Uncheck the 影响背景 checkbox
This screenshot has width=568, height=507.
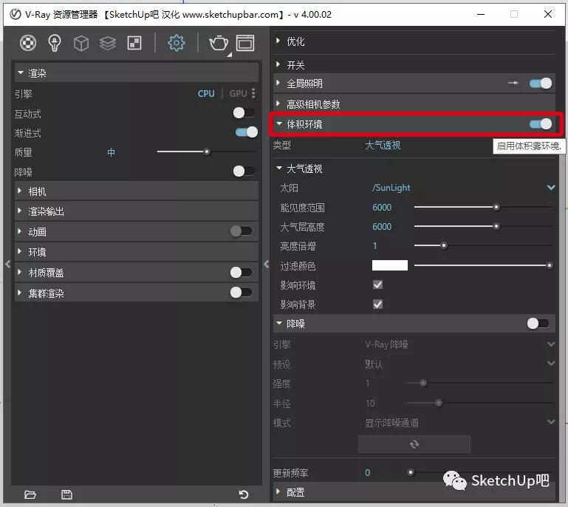[x=378, y=304]
